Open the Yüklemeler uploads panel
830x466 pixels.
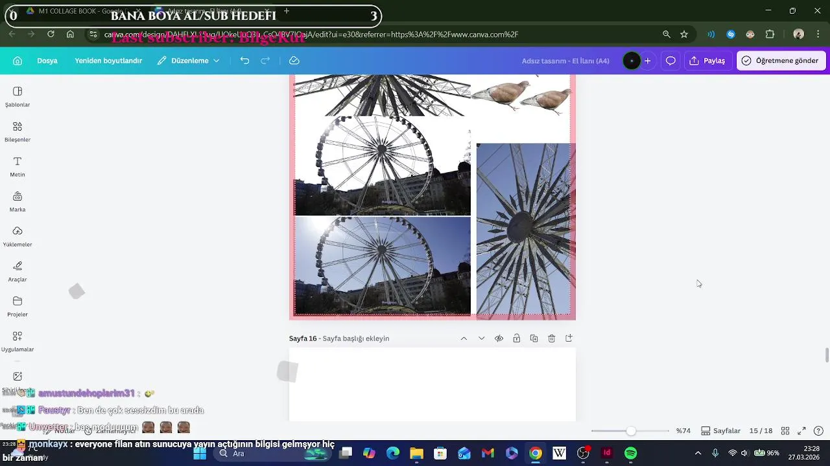[x=18, y=237]
